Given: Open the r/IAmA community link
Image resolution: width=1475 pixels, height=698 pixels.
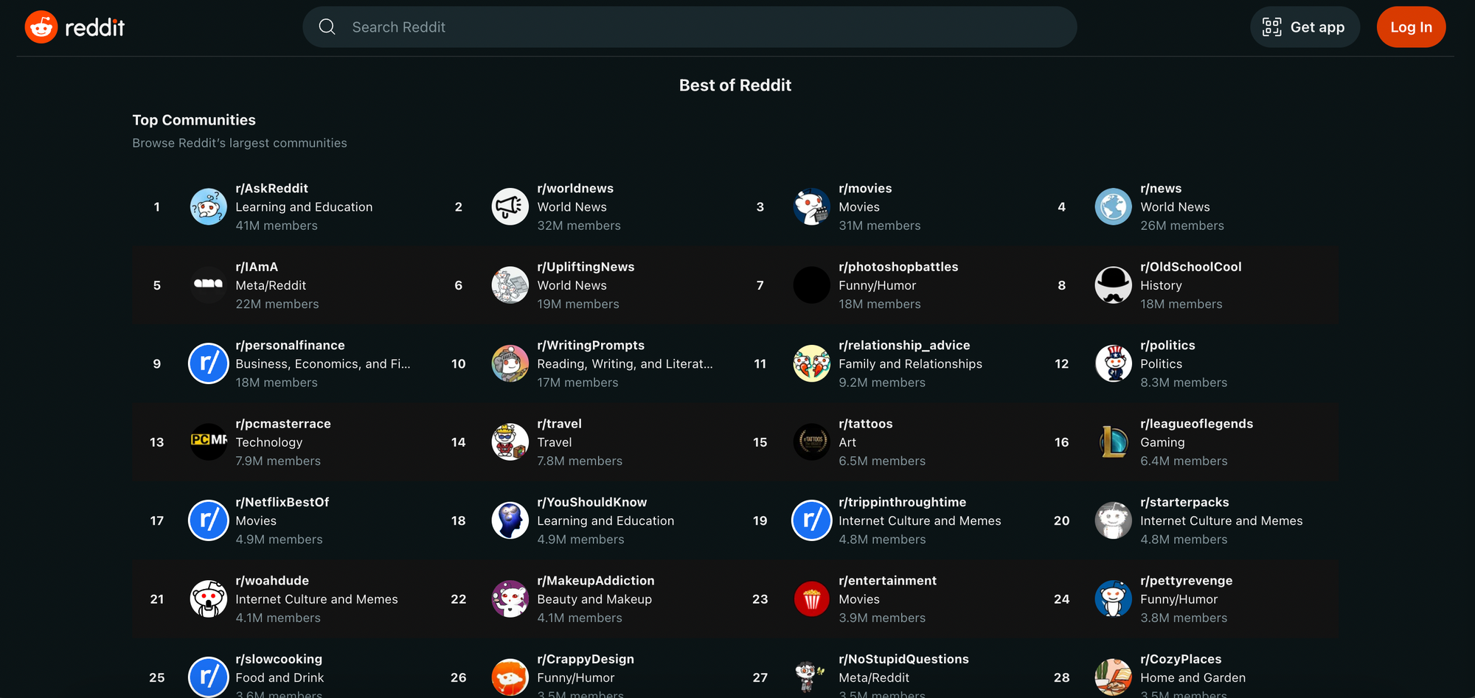Looking at the screenshot, I should 257,267.
